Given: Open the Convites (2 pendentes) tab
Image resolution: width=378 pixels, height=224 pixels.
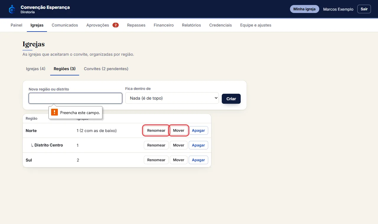Looking at the screenshot, I should 106,69.
